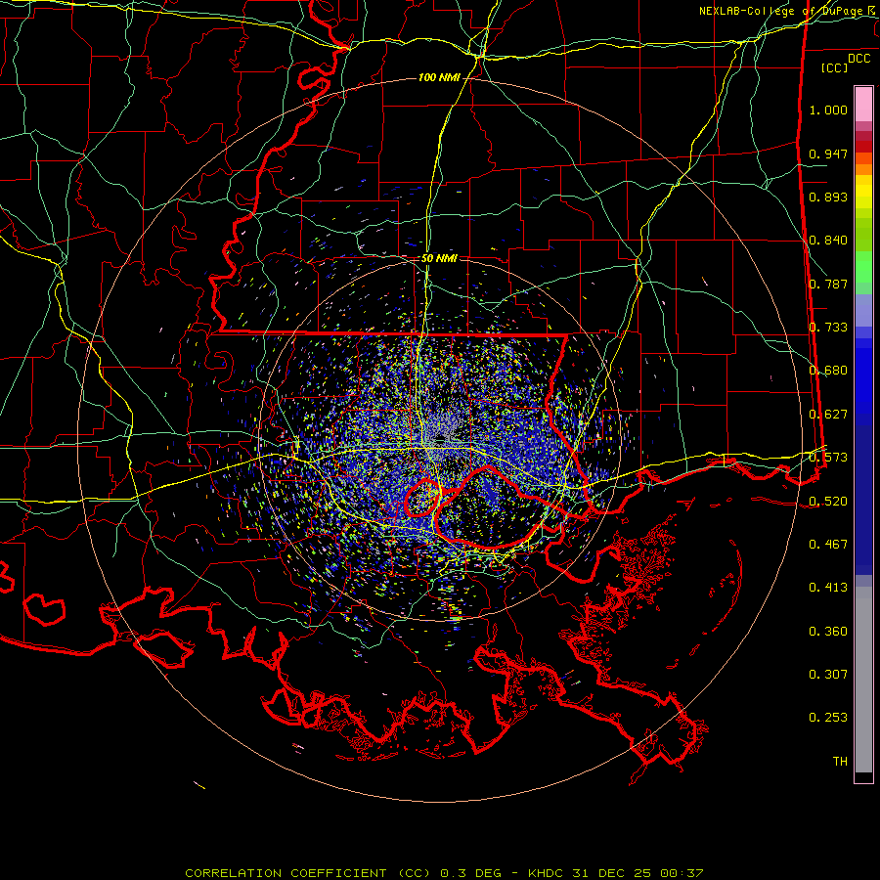Image resolution: width=880 pixels, height=880 pixels.
Task: Pick the dark navy segment of the color scale
Action: pyautogui.click(x=863, y=500)
